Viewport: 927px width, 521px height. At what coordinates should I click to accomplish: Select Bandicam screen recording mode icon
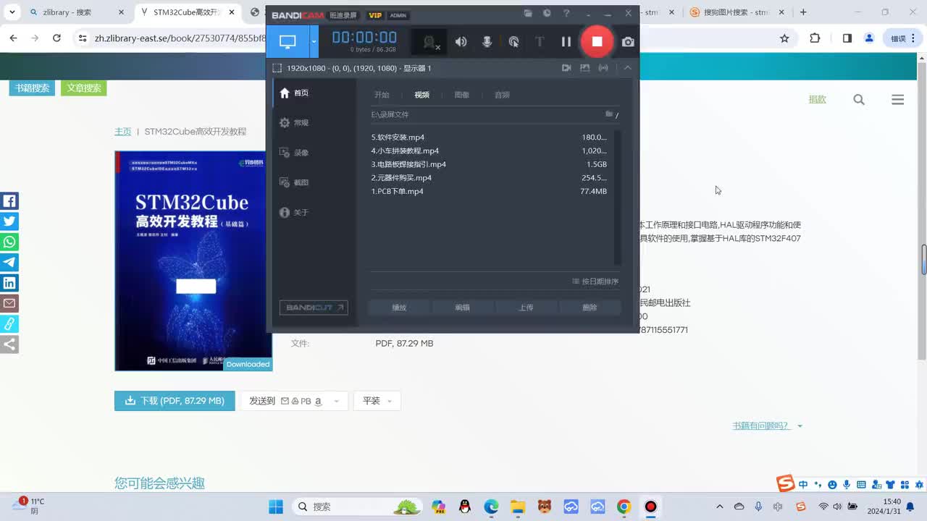288,42
